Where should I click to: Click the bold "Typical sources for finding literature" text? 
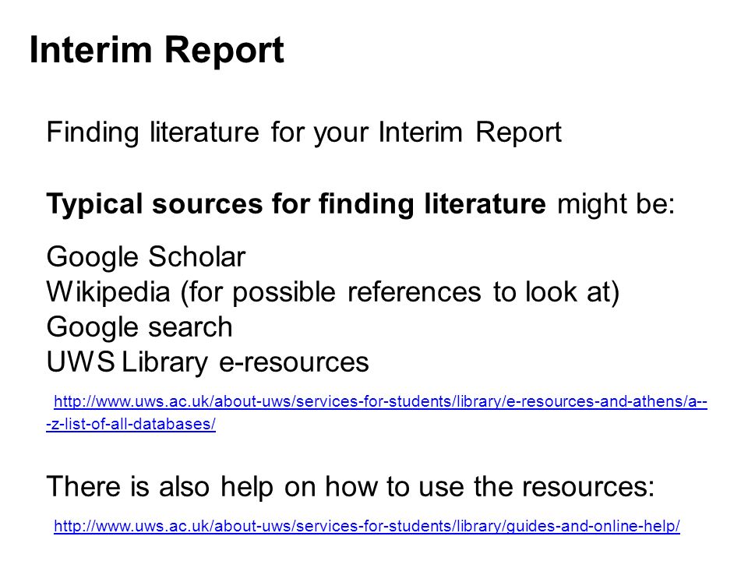(296, 204)
